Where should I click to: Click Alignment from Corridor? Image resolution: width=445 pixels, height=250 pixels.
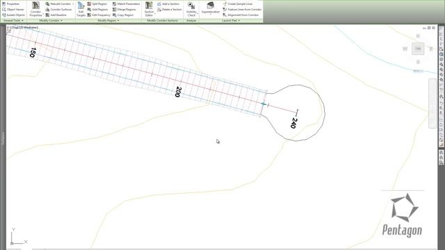point(241,15)
